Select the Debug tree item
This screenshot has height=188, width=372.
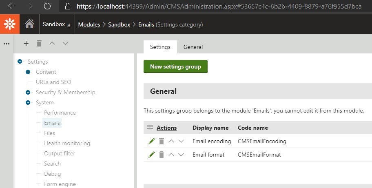tap(53, 174)
